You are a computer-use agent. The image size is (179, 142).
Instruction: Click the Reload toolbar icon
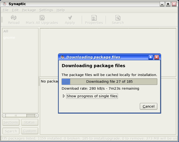(x=14, y=18)
